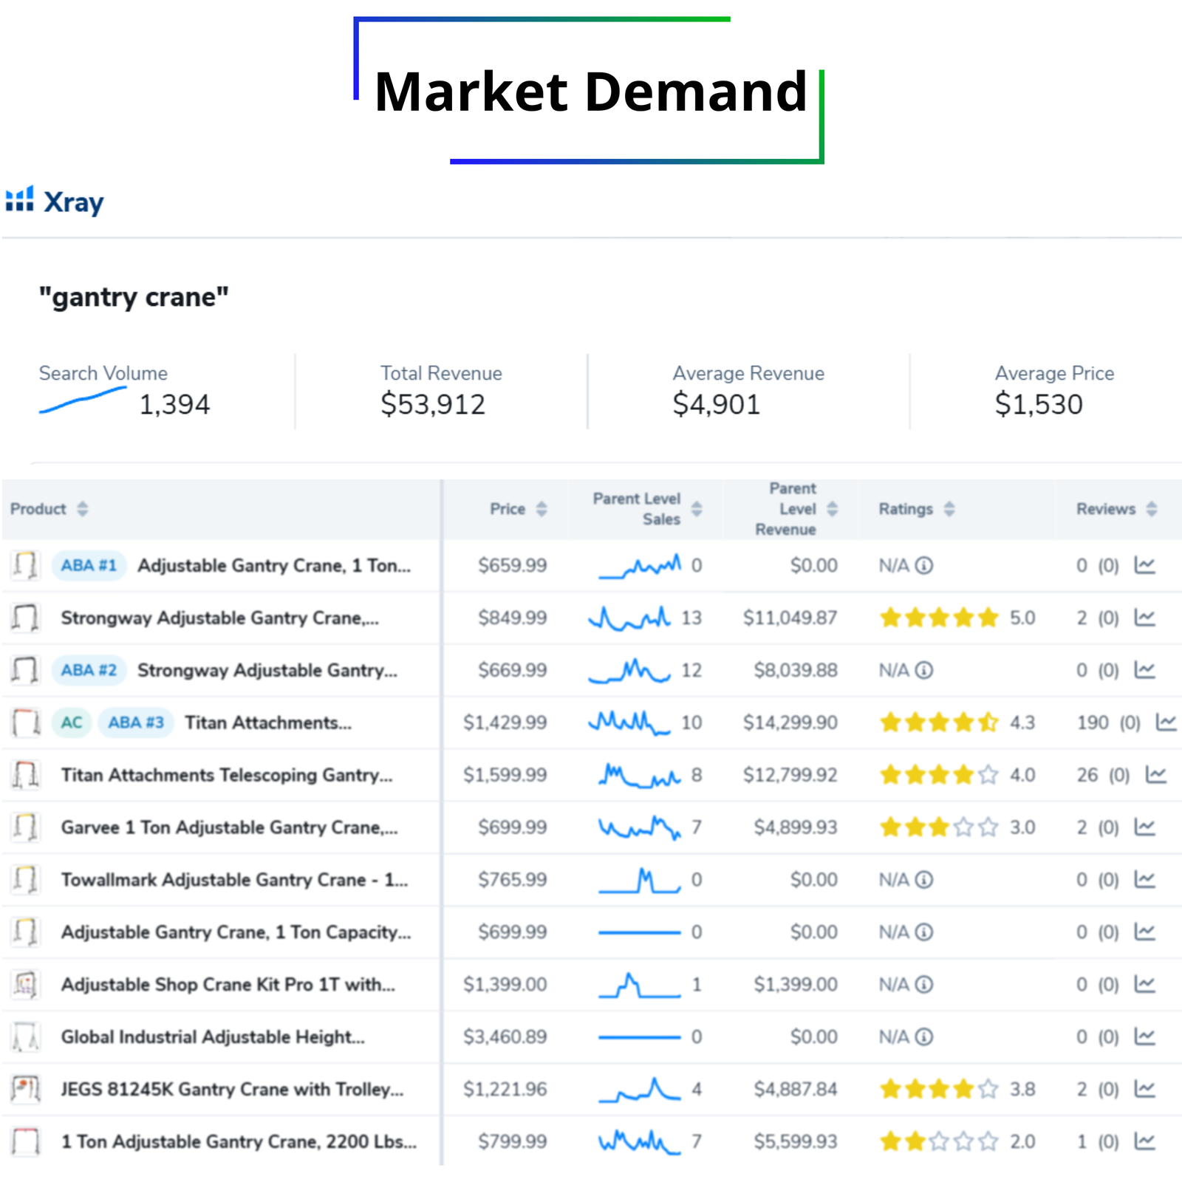Click sales sparkline in Strongway $849.99 row
Image resolution: width=1182 pixels, height=1182 pixels.
click(629, 618)
